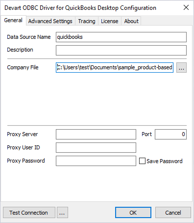Image resolution: width=194 pixels, height=223 pixels.
Task: Click the Proxy User ID label
Action: 24,147
